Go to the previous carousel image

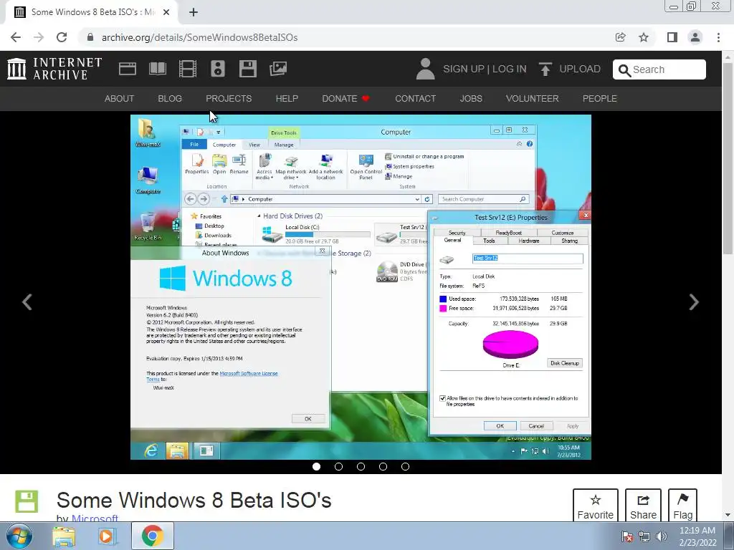point(27,301)
